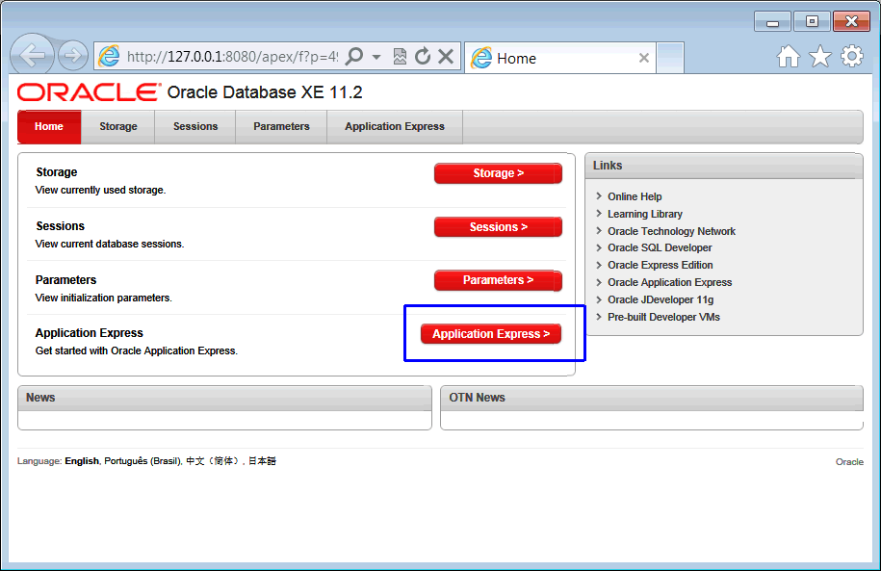The height and width of the screenshot is (571, 881).
Task: Open Oracle Express Edition link
Action: 660,265
